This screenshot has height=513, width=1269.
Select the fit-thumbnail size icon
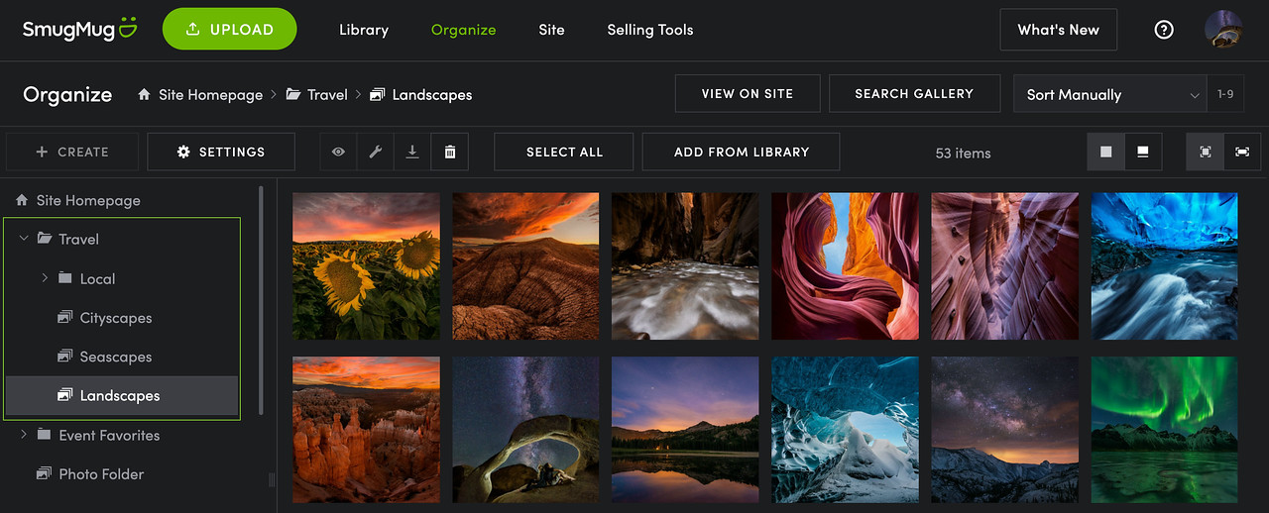1206,152
